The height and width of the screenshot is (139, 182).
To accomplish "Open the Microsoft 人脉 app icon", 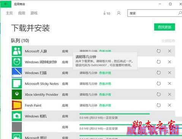I will (x=17, y=51).
